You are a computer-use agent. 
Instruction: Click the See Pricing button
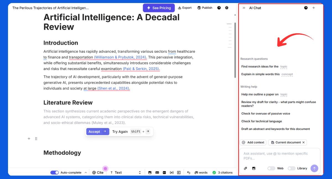coord(159,8)
